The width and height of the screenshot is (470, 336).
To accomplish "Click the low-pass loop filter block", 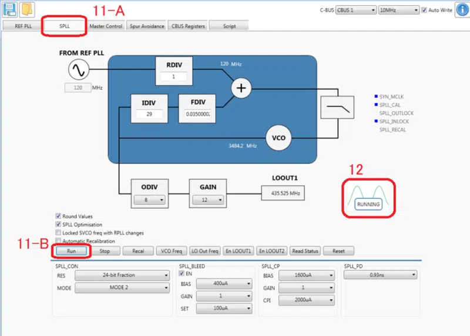I will pos(335,108).
